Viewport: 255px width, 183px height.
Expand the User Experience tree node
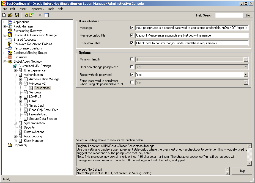coord(15,70)
